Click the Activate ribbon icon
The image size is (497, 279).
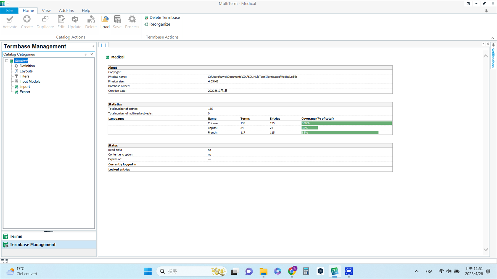(10, 22)
